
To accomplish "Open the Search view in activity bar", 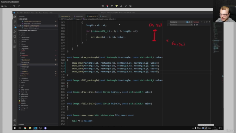I will 15,22.
